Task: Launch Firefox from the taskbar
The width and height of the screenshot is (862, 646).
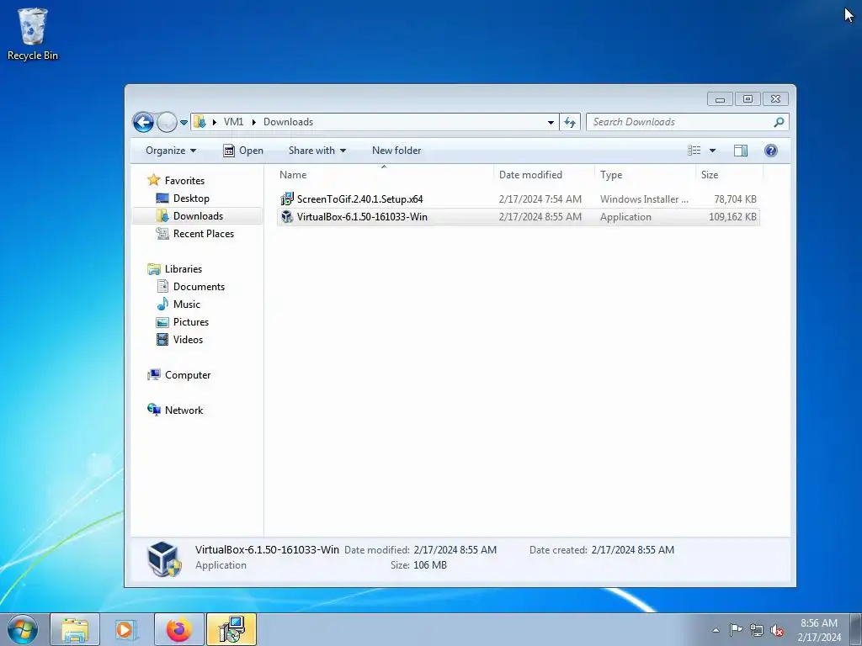Action: [x=178, y=629]
